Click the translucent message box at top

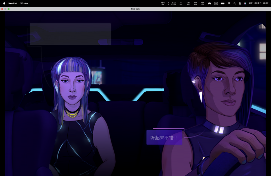(x=70, y=34)
